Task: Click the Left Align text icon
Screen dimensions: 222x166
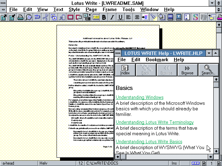Action: click(129, 17)
